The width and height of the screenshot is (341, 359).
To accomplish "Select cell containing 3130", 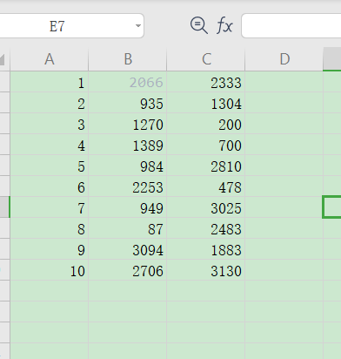I will click(206, 270).
